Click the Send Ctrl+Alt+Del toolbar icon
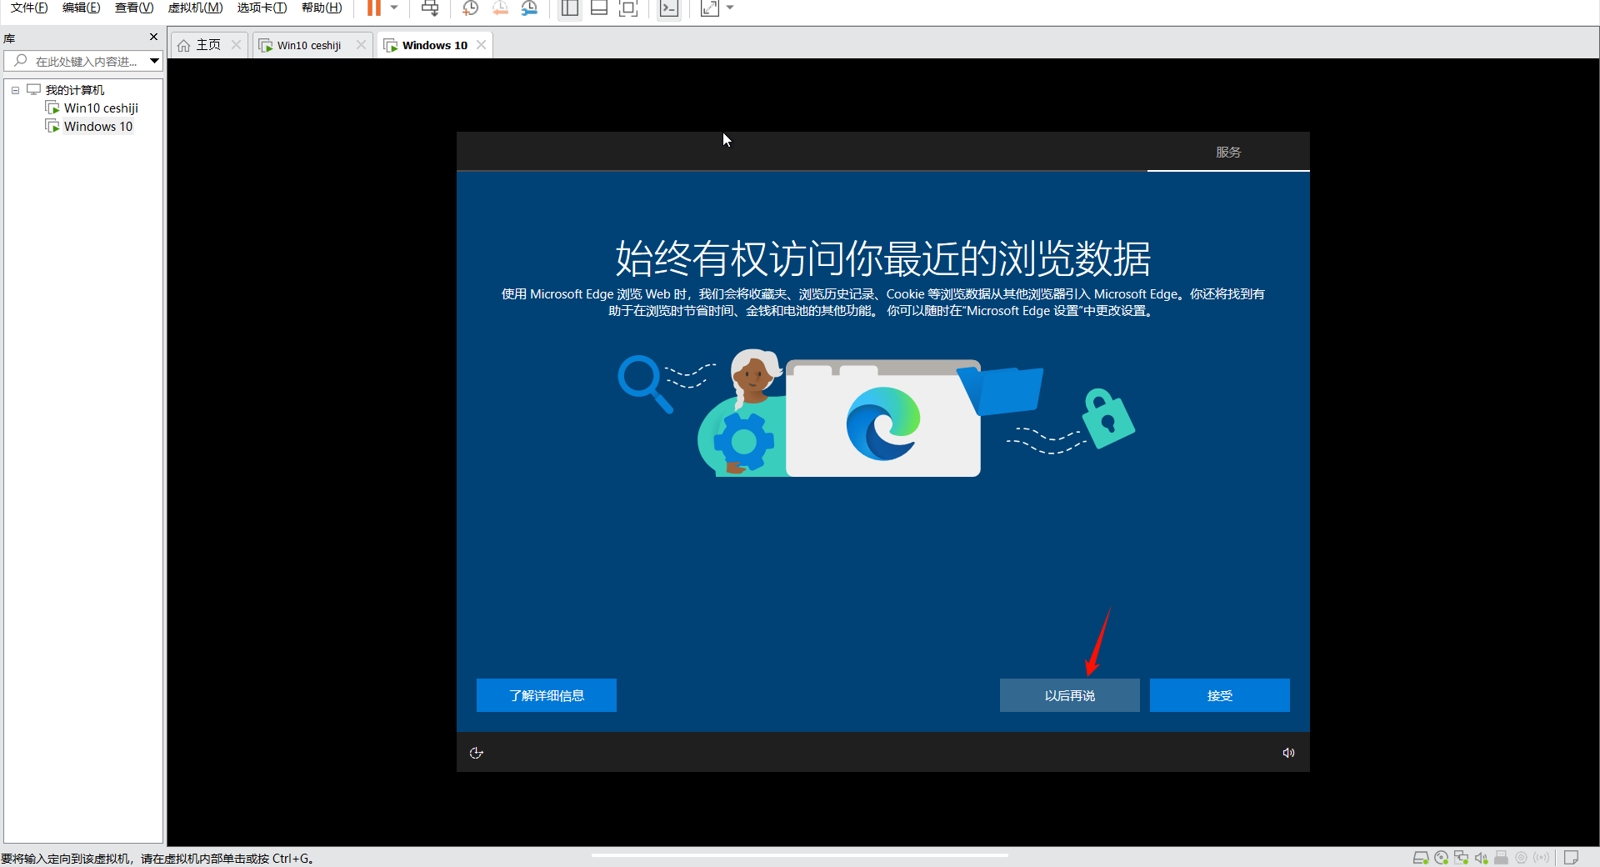1600x867 pixels. click(x=430, y=8)
